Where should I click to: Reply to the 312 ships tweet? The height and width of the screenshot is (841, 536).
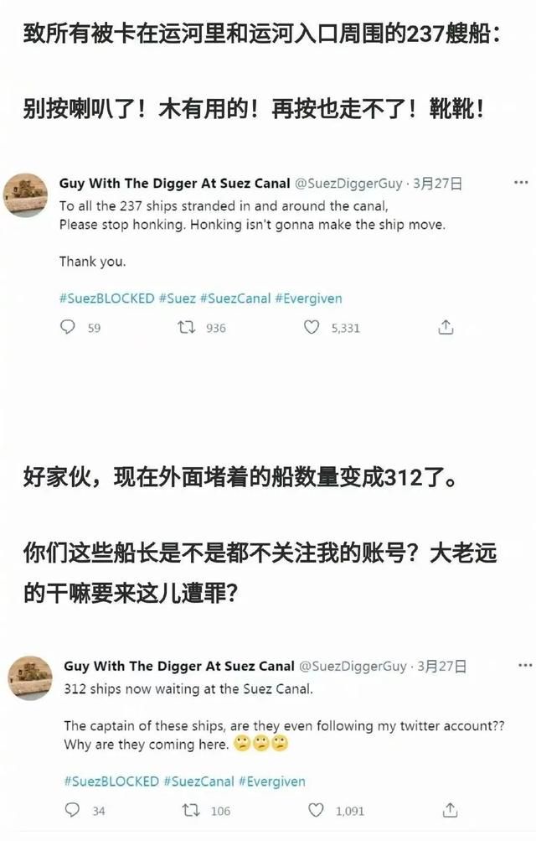pos(72,810)
